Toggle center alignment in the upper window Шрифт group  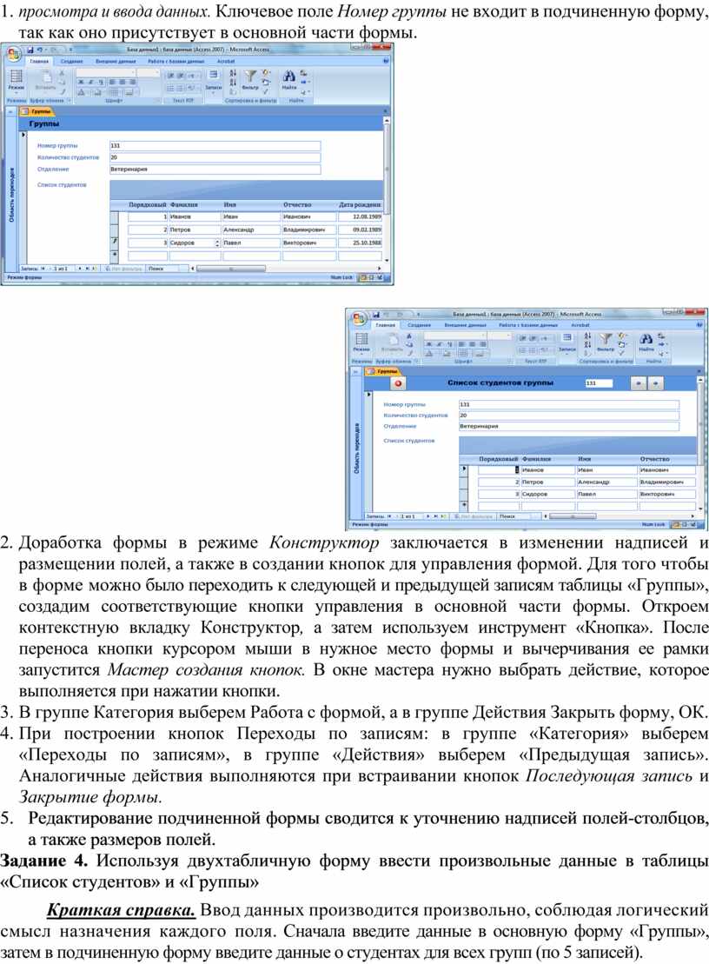[123, 82]
